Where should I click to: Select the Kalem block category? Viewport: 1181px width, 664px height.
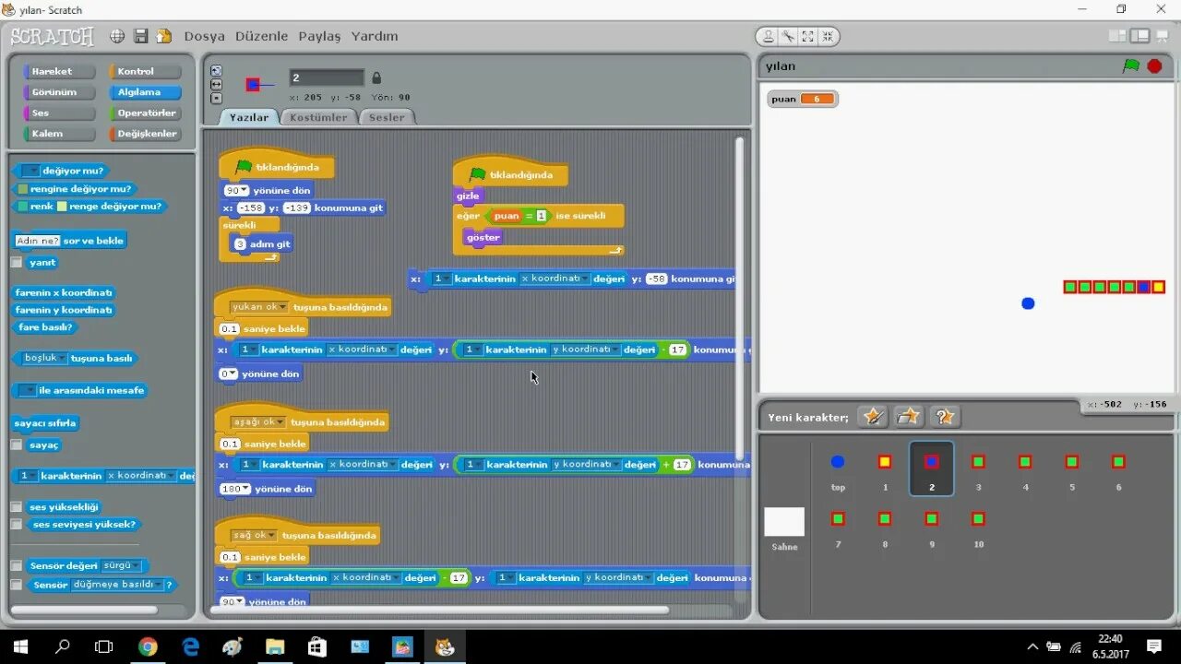[x=59, y=134]
